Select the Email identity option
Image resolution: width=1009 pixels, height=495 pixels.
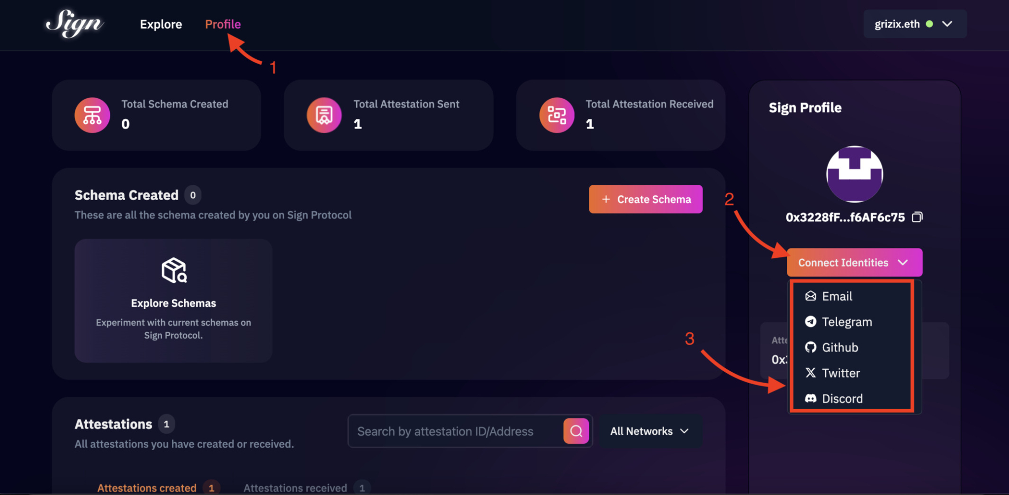pos(837,296)
